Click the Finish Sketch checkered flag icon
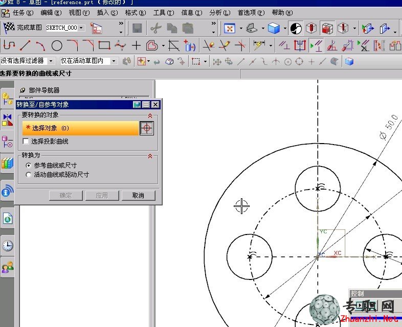402x327 pixels. click(9, 28)
